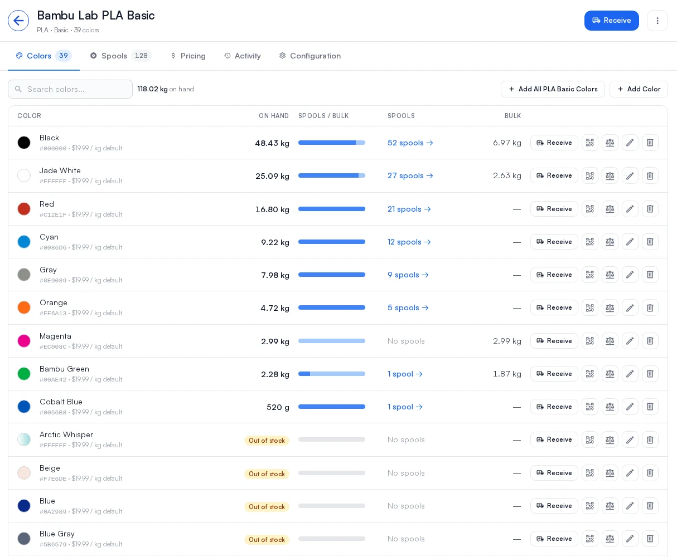This screenshot has width=677, height=557.
Task: Edit Blue Gray with the pencil icon
Action: point(630,539)
